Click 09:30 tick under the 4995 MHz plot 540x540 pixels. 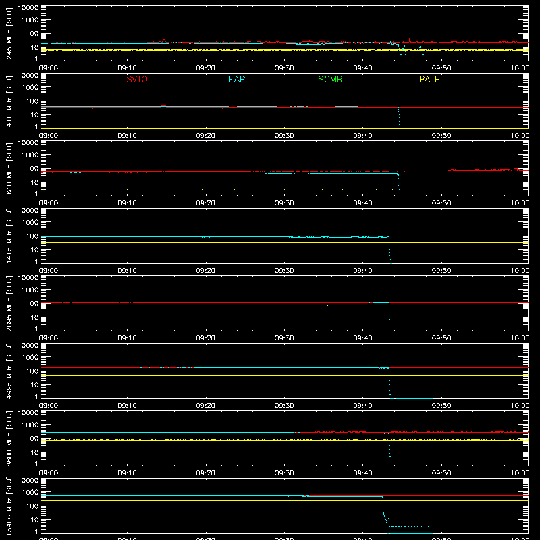284,406
